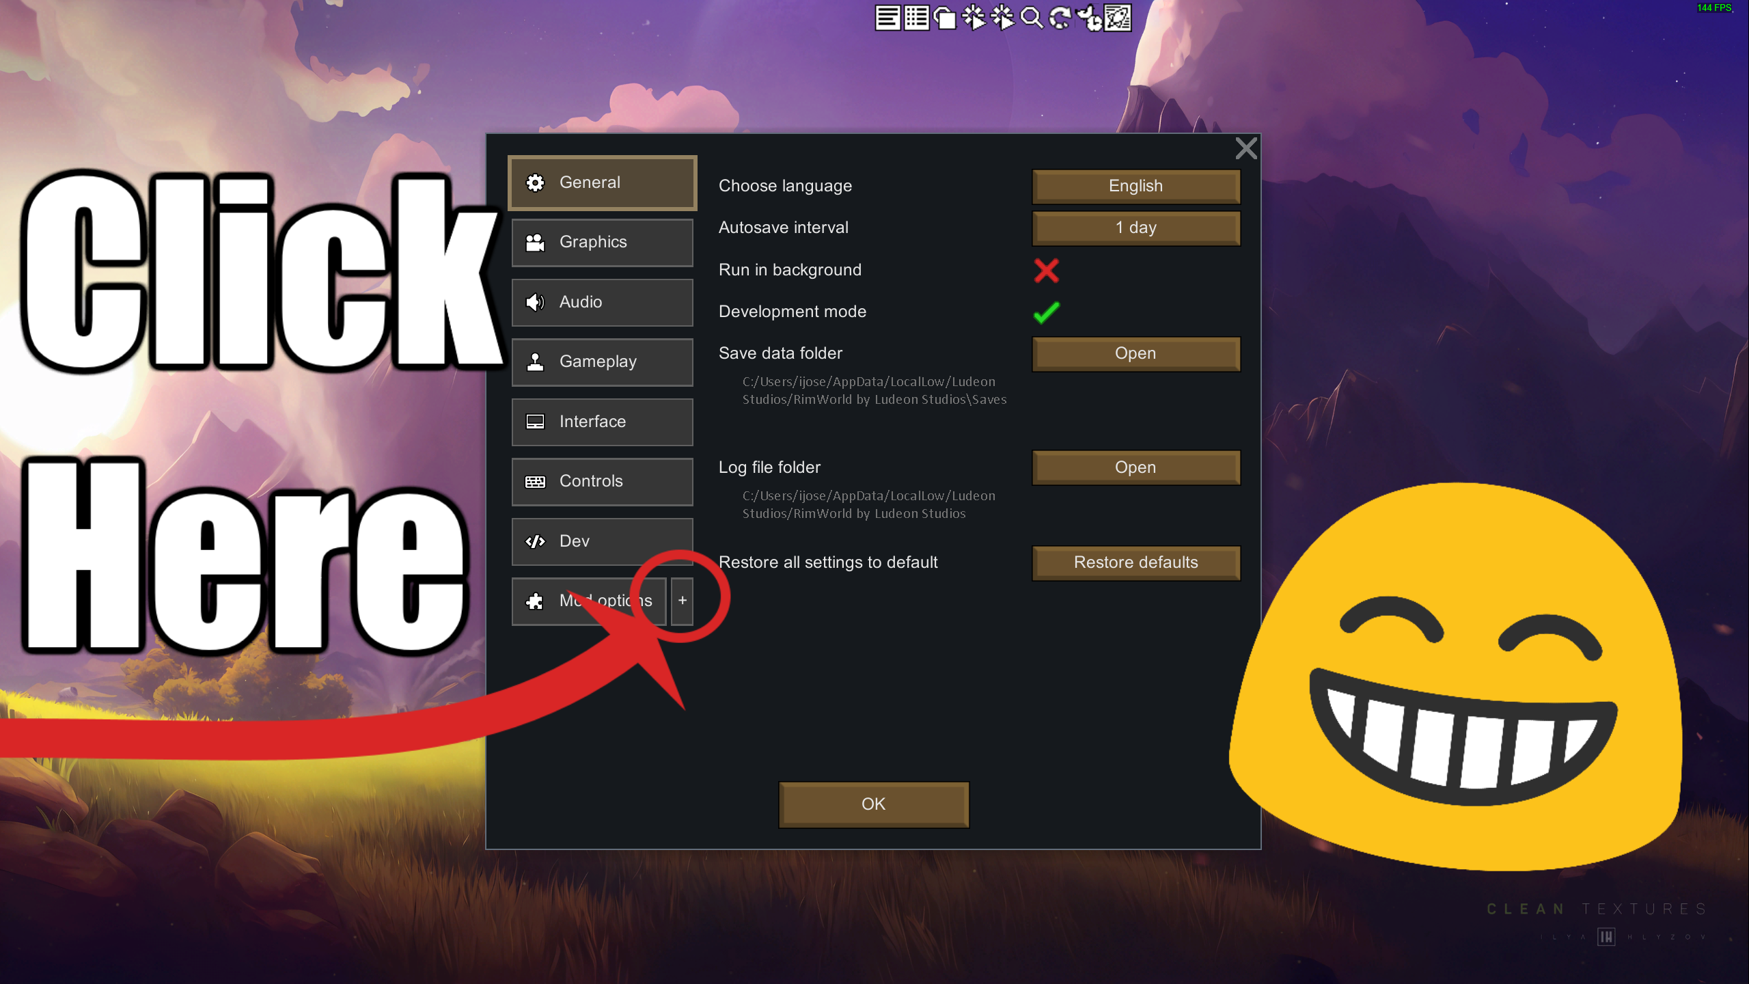Click the Run in background label
This screenshot has height=984, width=1749.
790,270
